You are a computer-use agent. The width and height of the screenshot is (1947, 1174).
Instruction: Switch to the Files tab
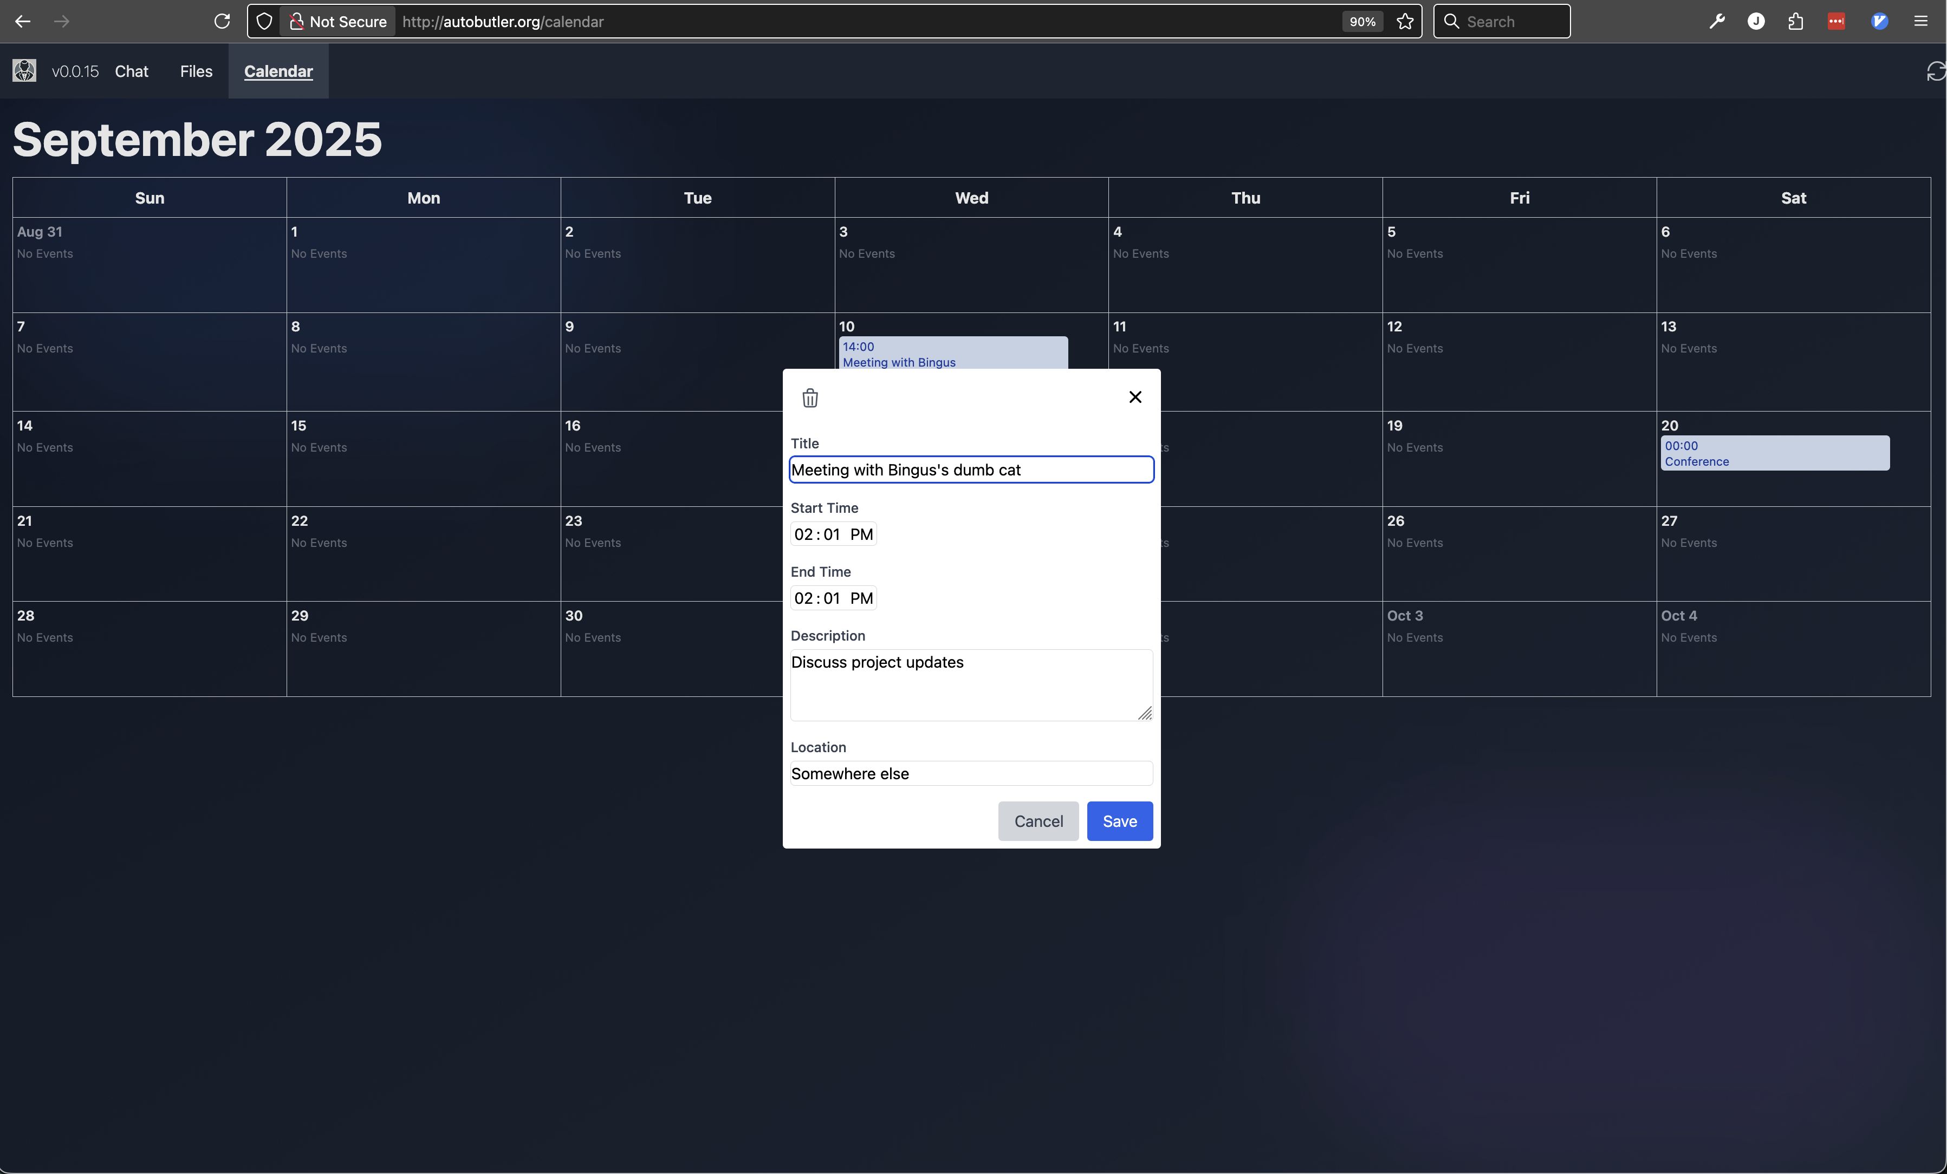click(x=195, y=71)
